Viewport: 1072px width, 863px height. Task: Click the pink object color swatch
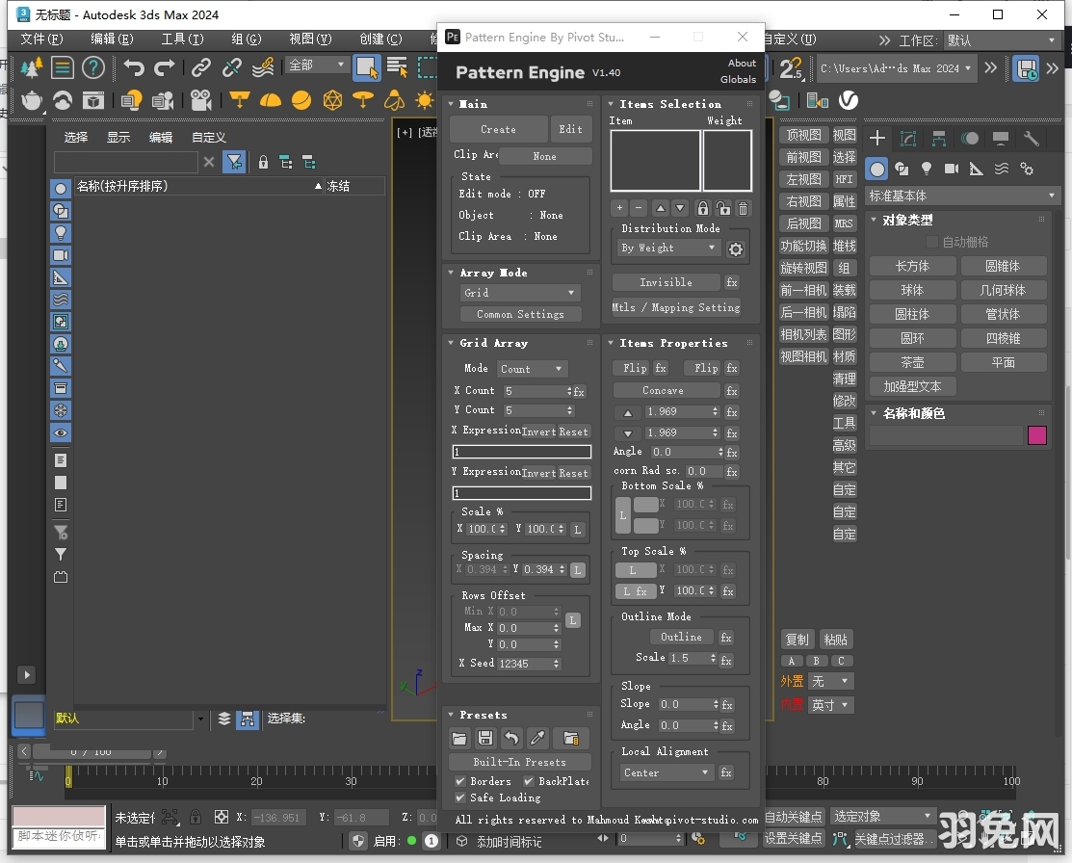click(1037, 435)
